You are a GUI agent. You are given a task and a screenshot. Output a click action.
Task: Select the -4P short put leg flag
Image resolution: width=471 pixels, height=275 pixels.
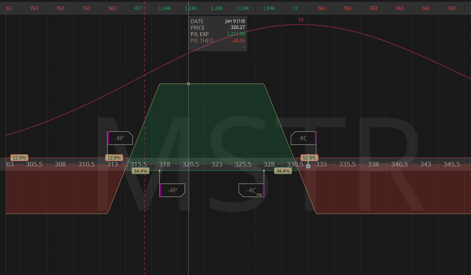pos(172,190)
